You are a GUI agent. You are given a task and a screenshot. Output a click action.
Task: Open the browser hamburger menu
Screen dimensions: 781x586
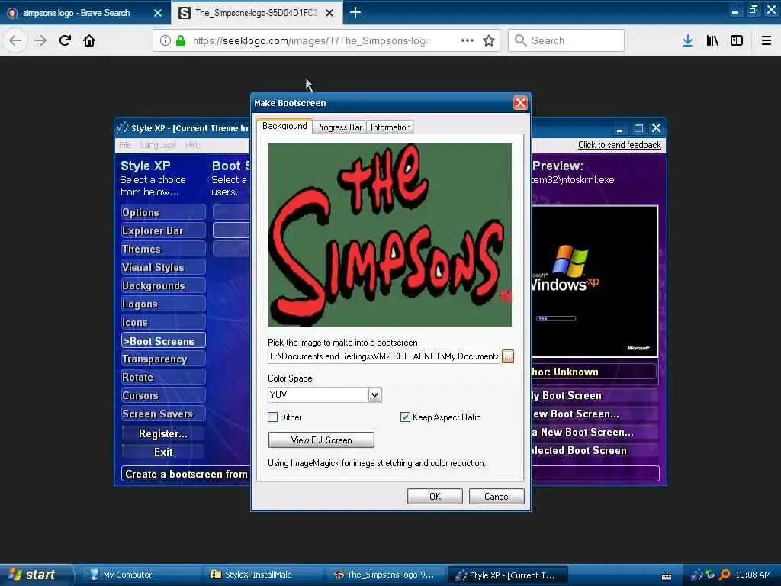(767, 40)
